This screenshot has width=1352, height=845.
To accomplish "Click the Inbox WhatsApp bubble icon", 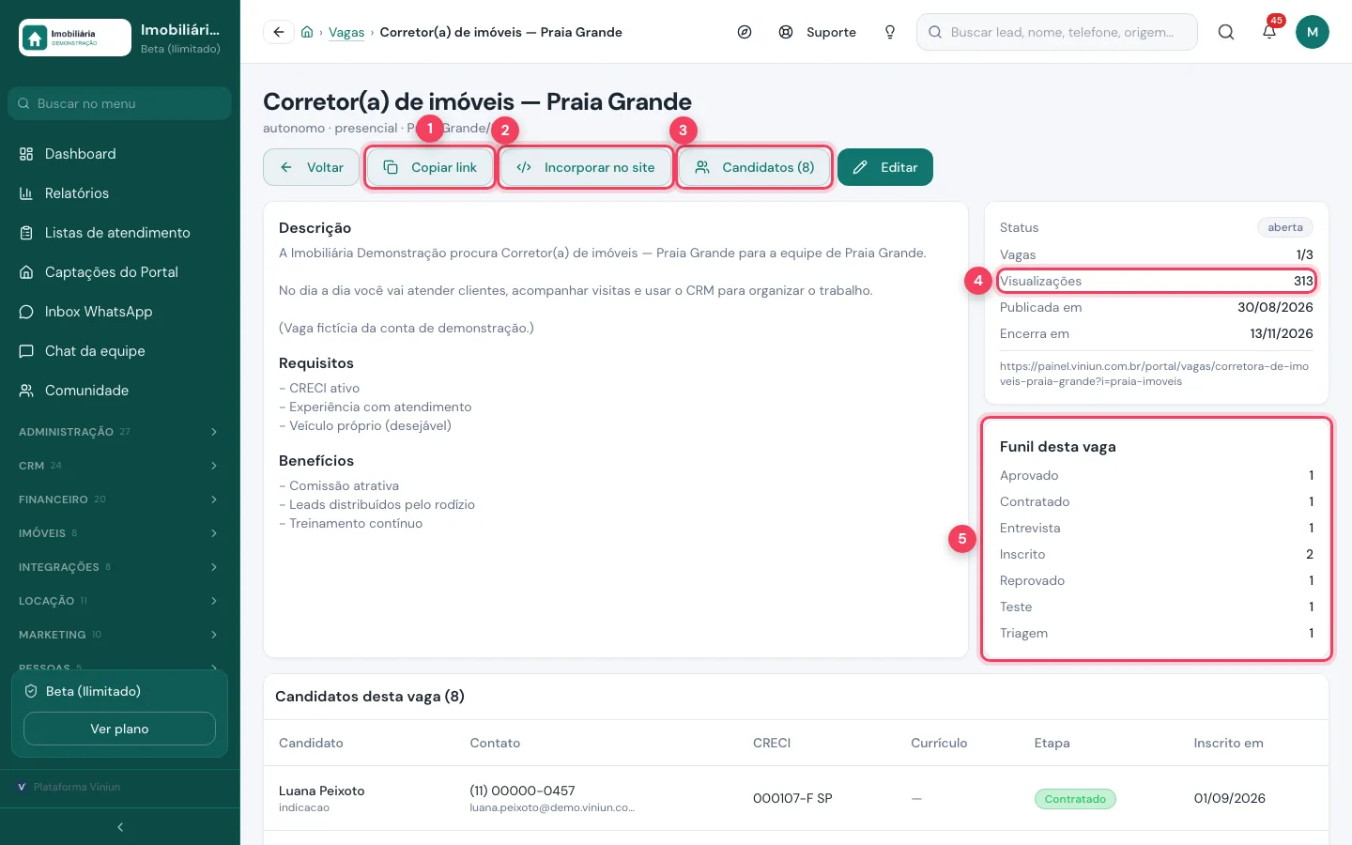I will point(26,312).
